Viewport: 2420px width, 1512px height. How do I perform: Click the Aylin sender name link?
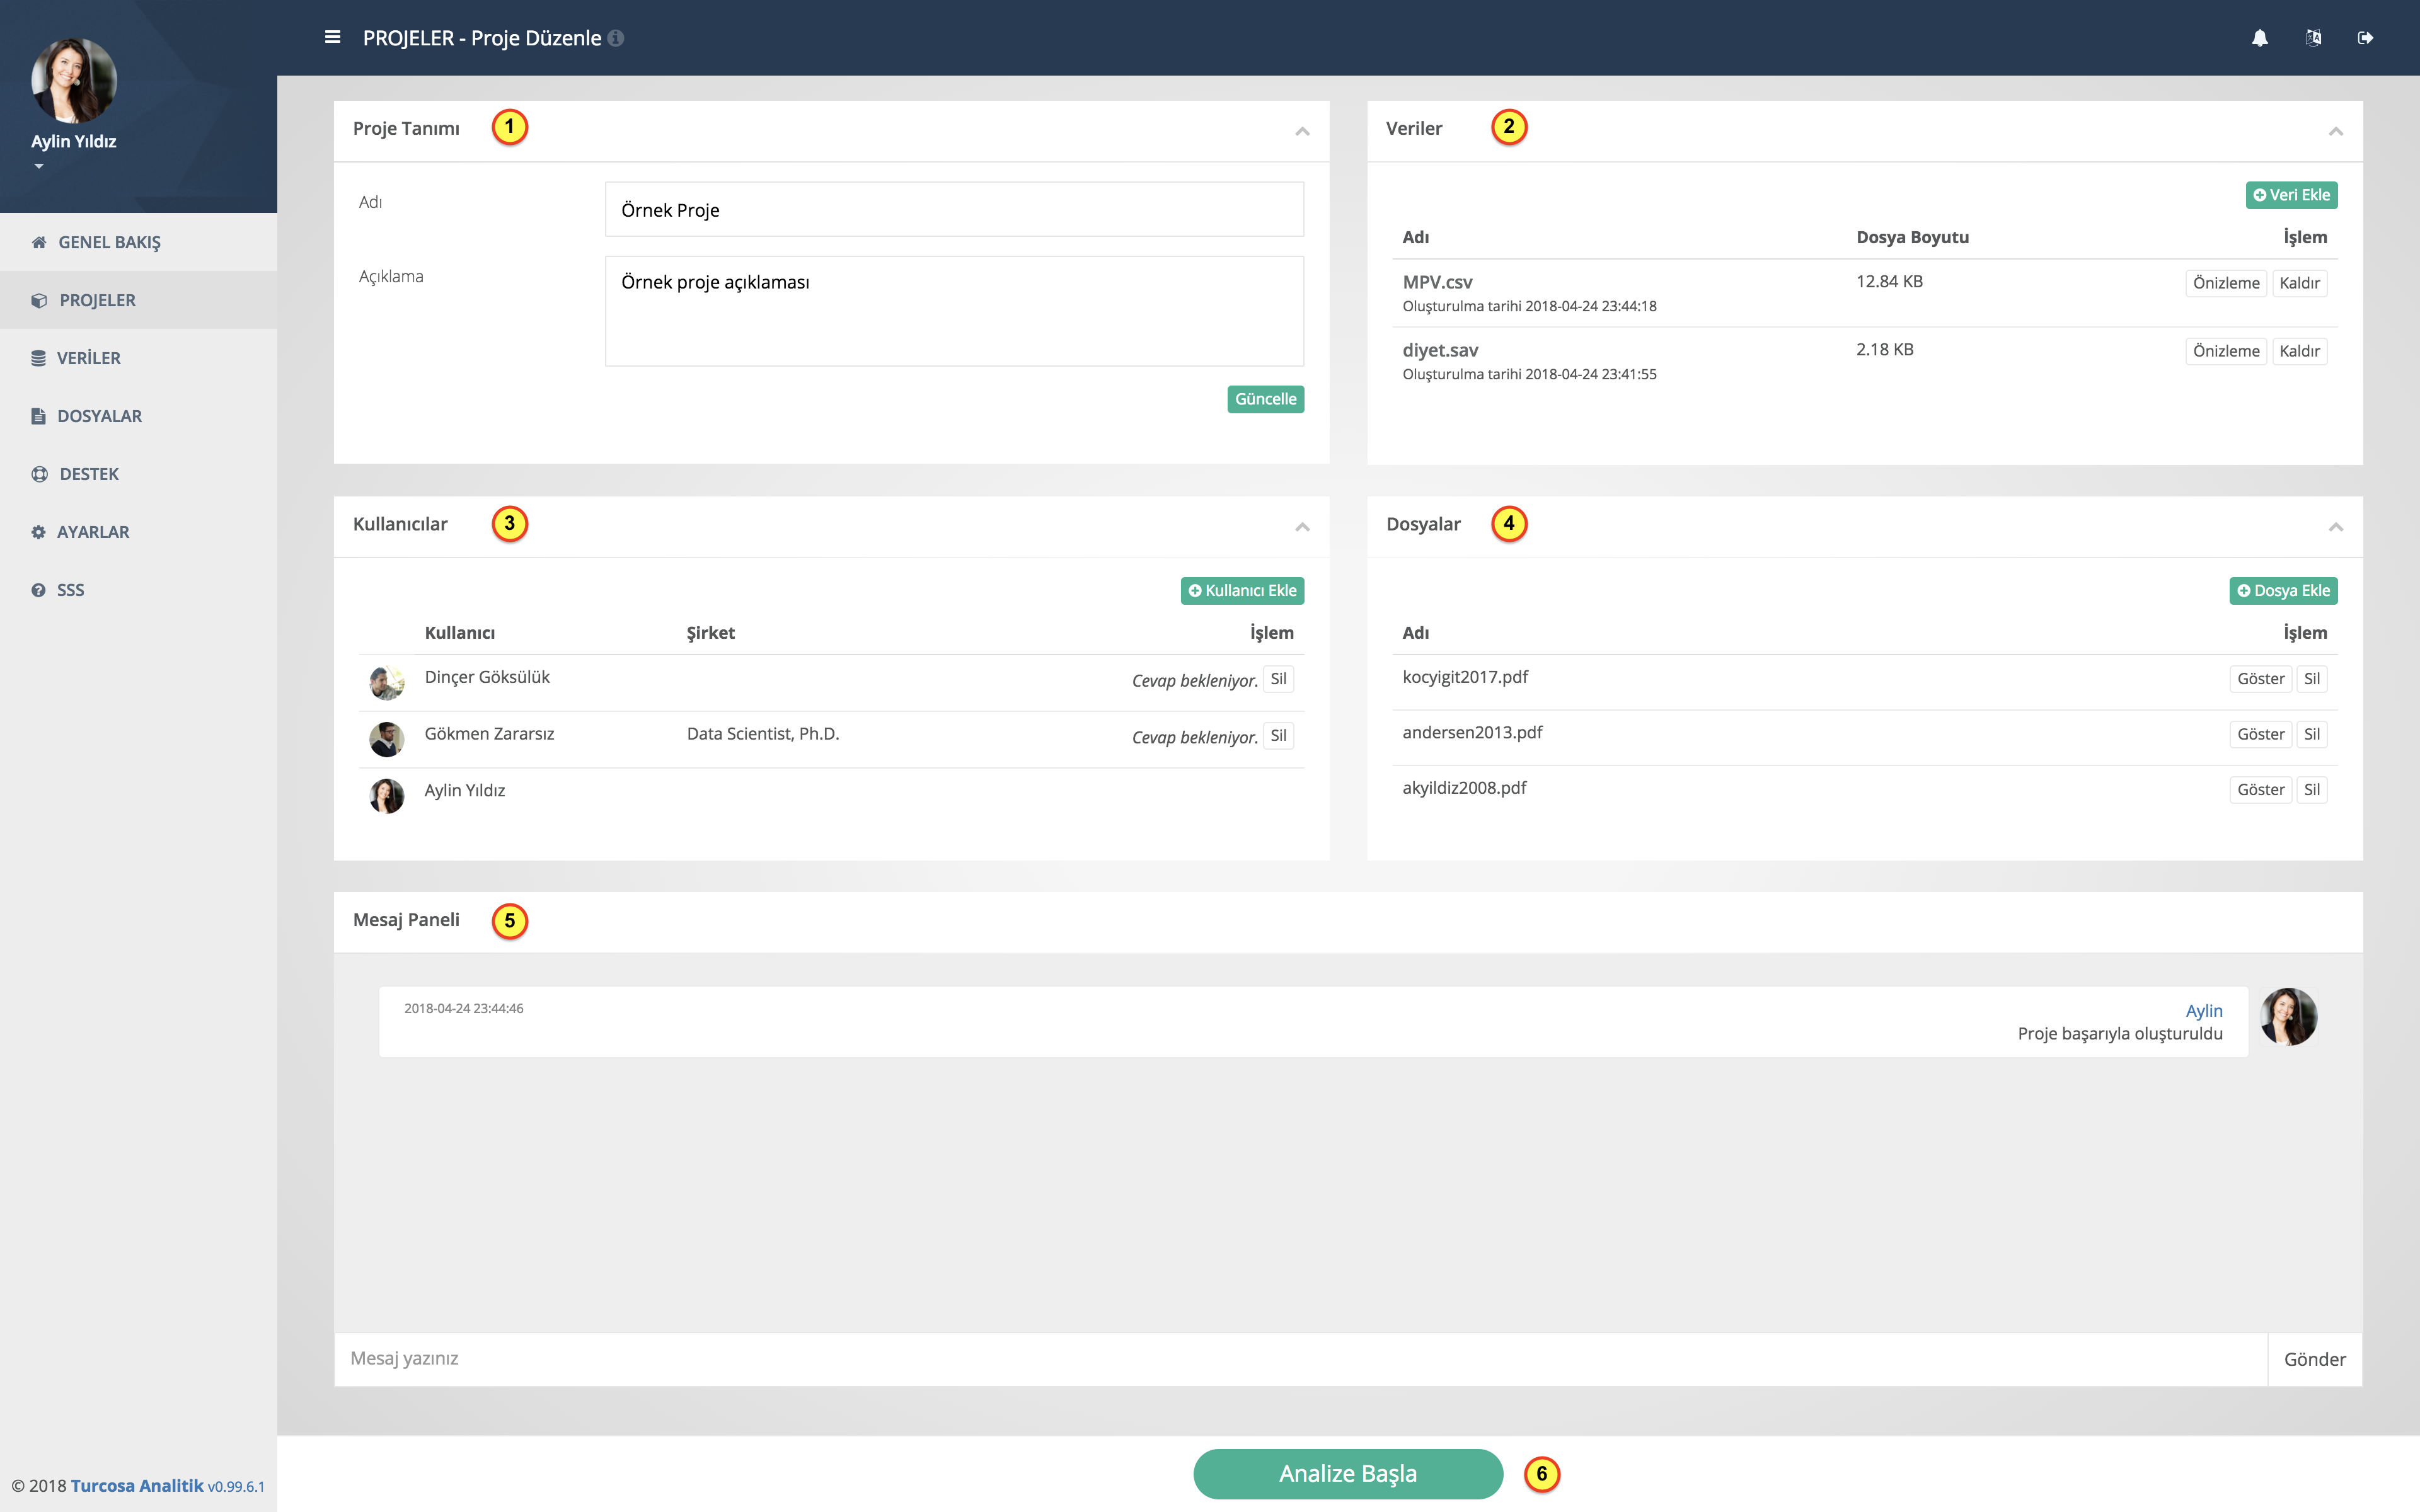(x=2204, y=1011)
